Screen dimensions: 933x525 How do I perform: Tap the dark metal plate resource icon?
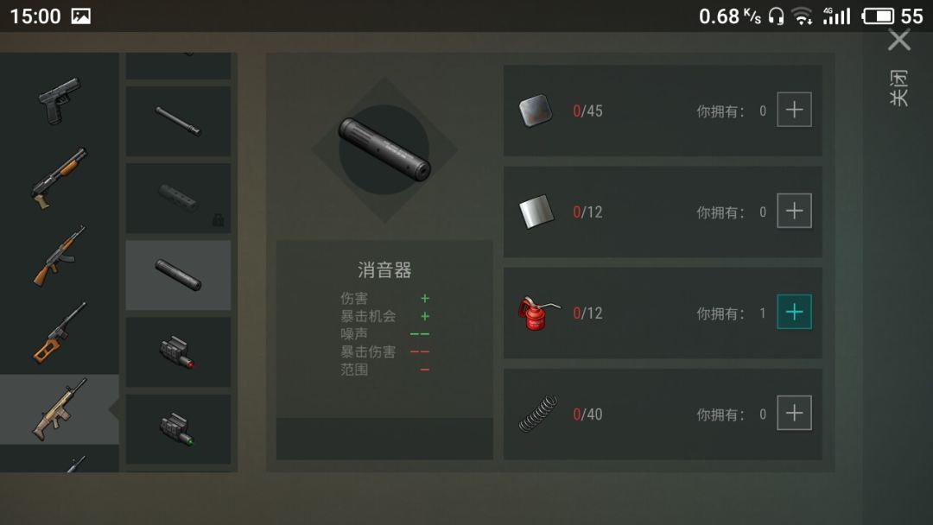tap(536, 111)
